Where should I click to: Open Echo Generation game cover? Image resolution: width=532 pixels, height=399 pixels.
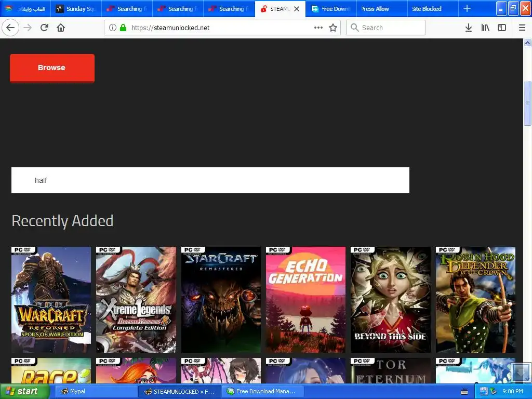tap(305, 300)
